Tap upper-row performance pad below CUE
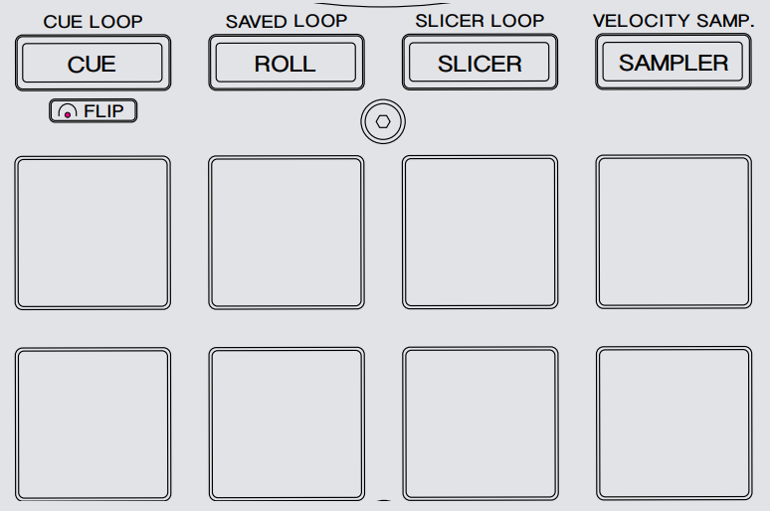Viewport: 770px width, 511px height. point(93,234)
